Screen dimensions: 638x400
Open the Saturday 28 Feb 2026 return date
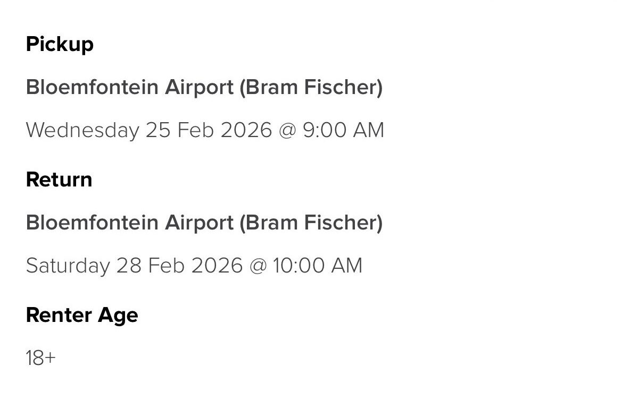pyautogui.click(x=134, y=265)
